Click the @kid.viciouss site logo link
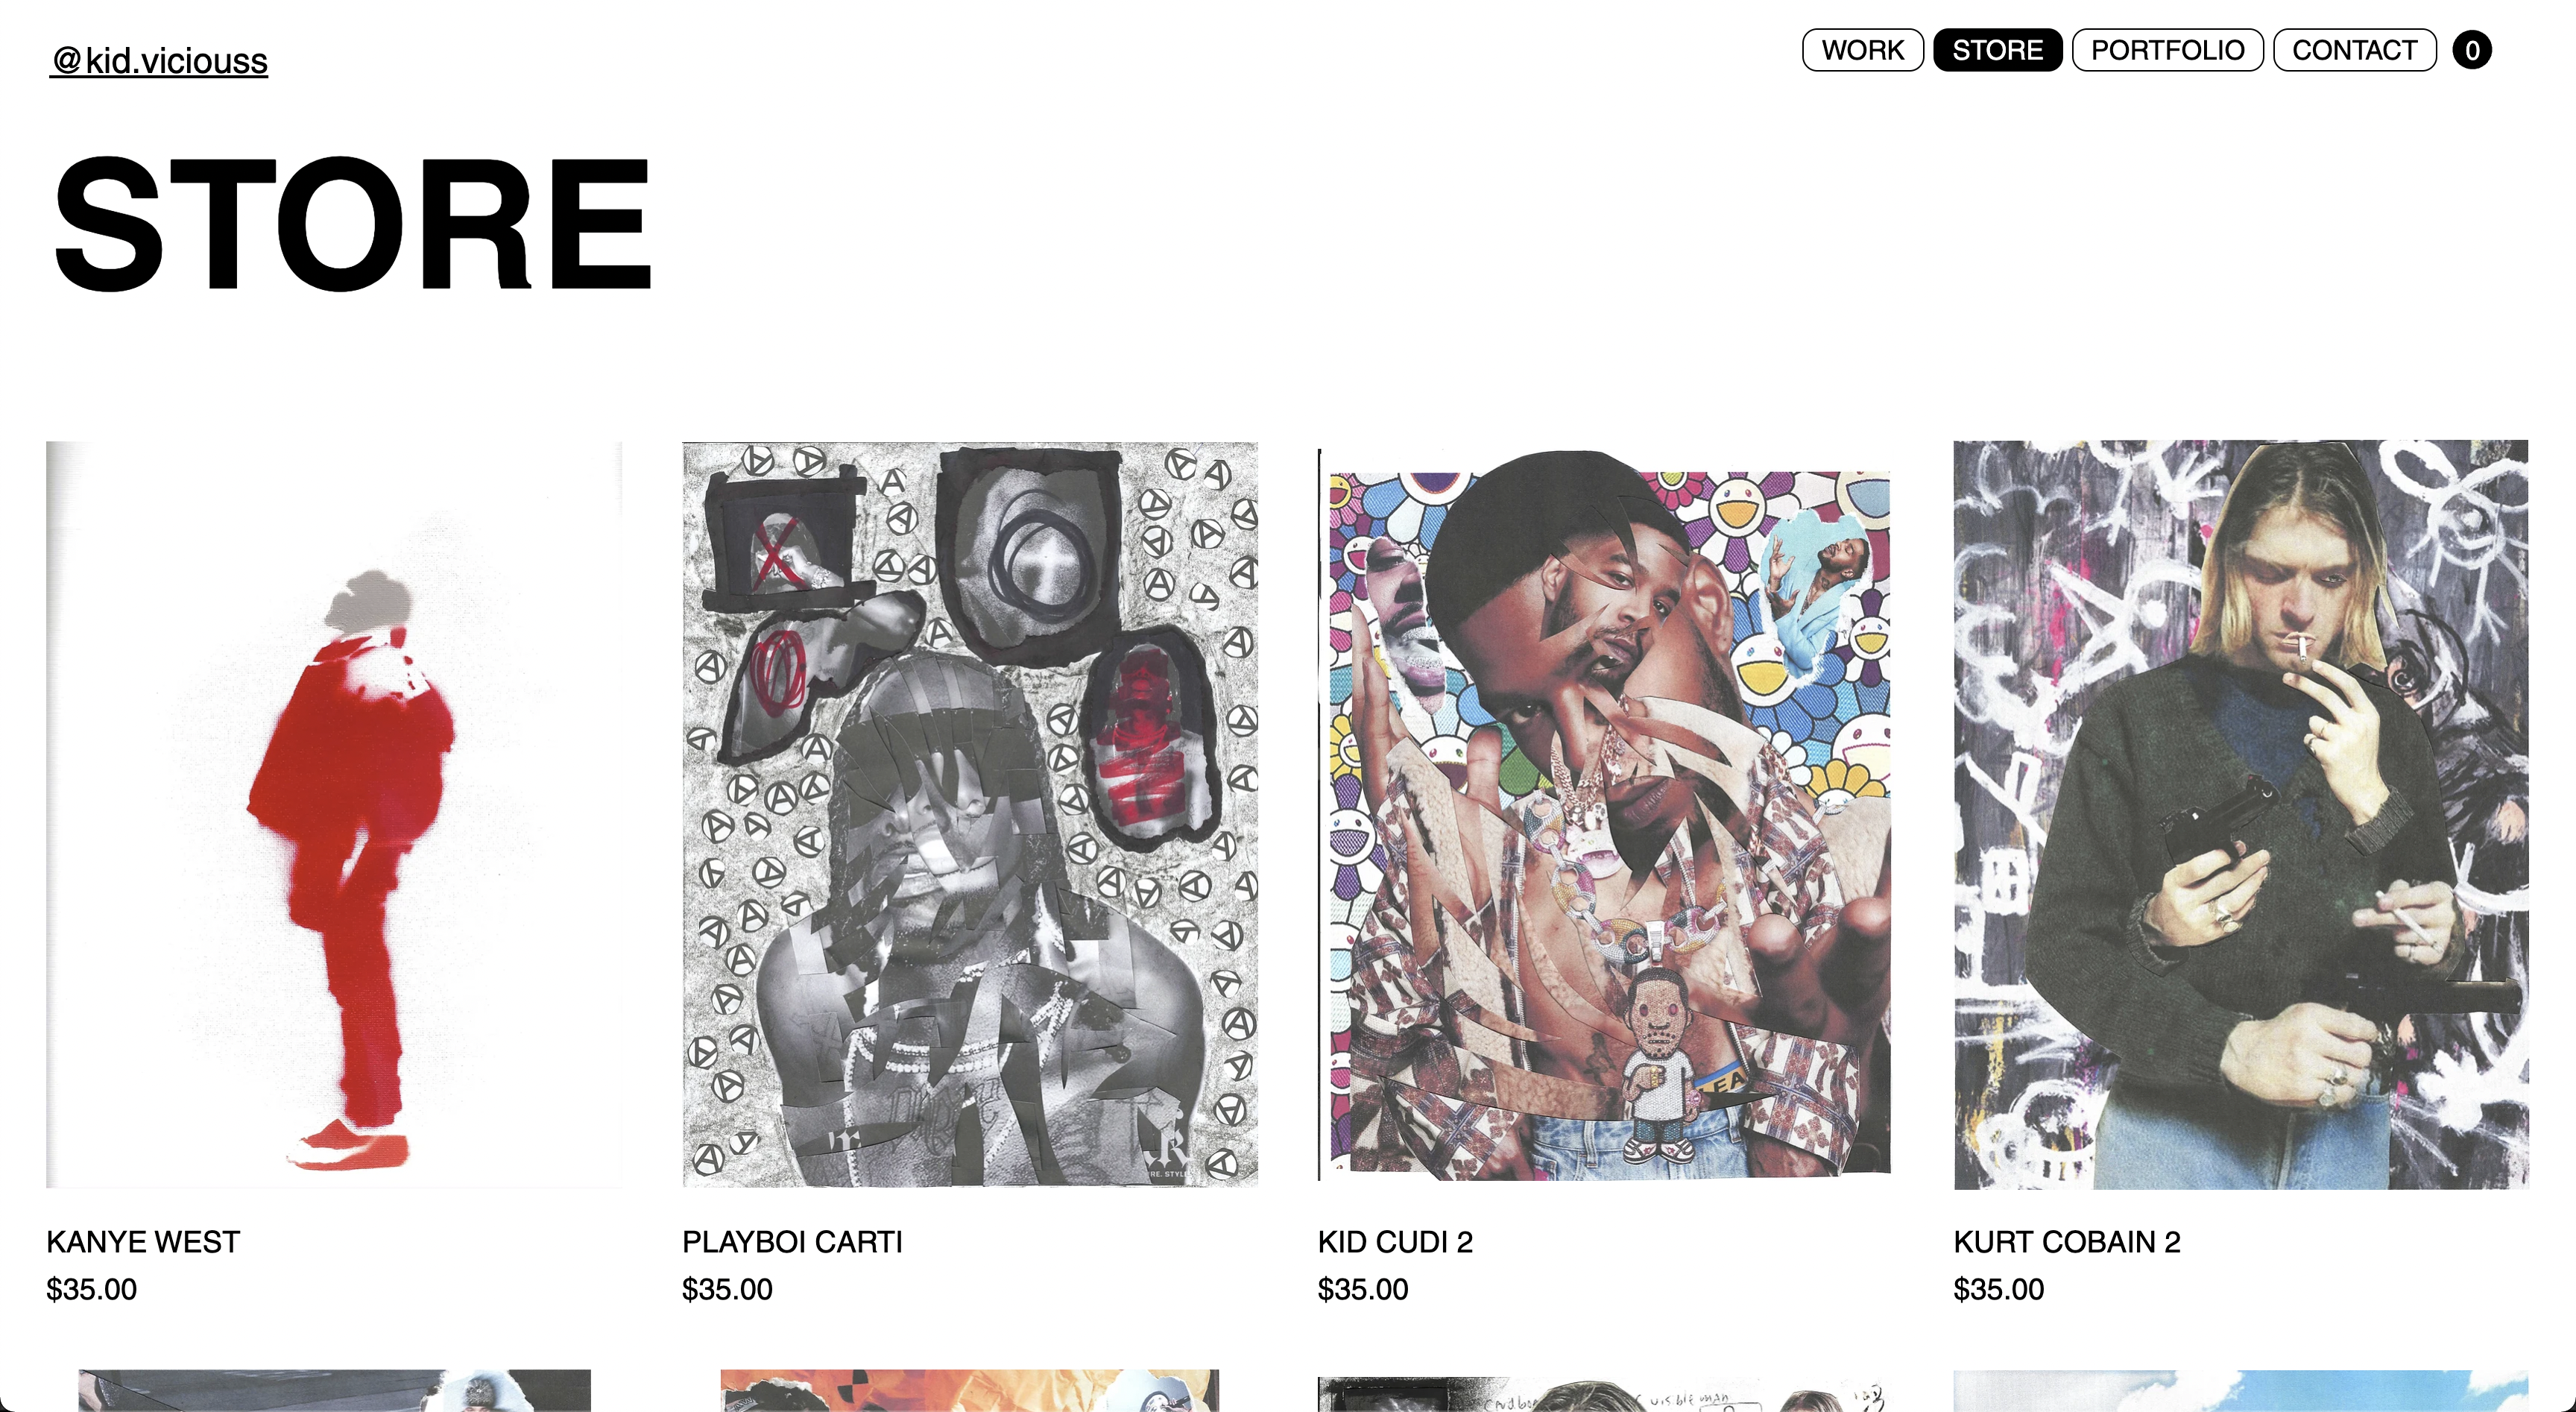 tap(160, 61)
